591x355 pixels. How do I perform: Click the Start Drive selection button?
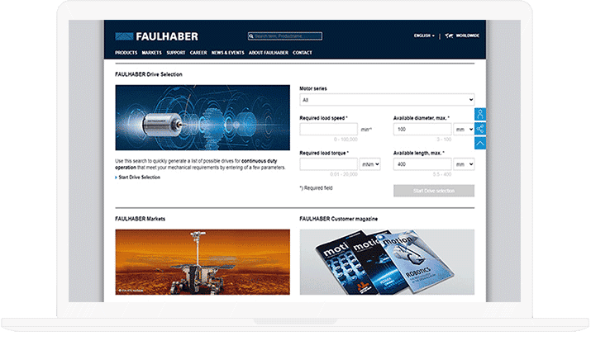click(x=433, y=191)
